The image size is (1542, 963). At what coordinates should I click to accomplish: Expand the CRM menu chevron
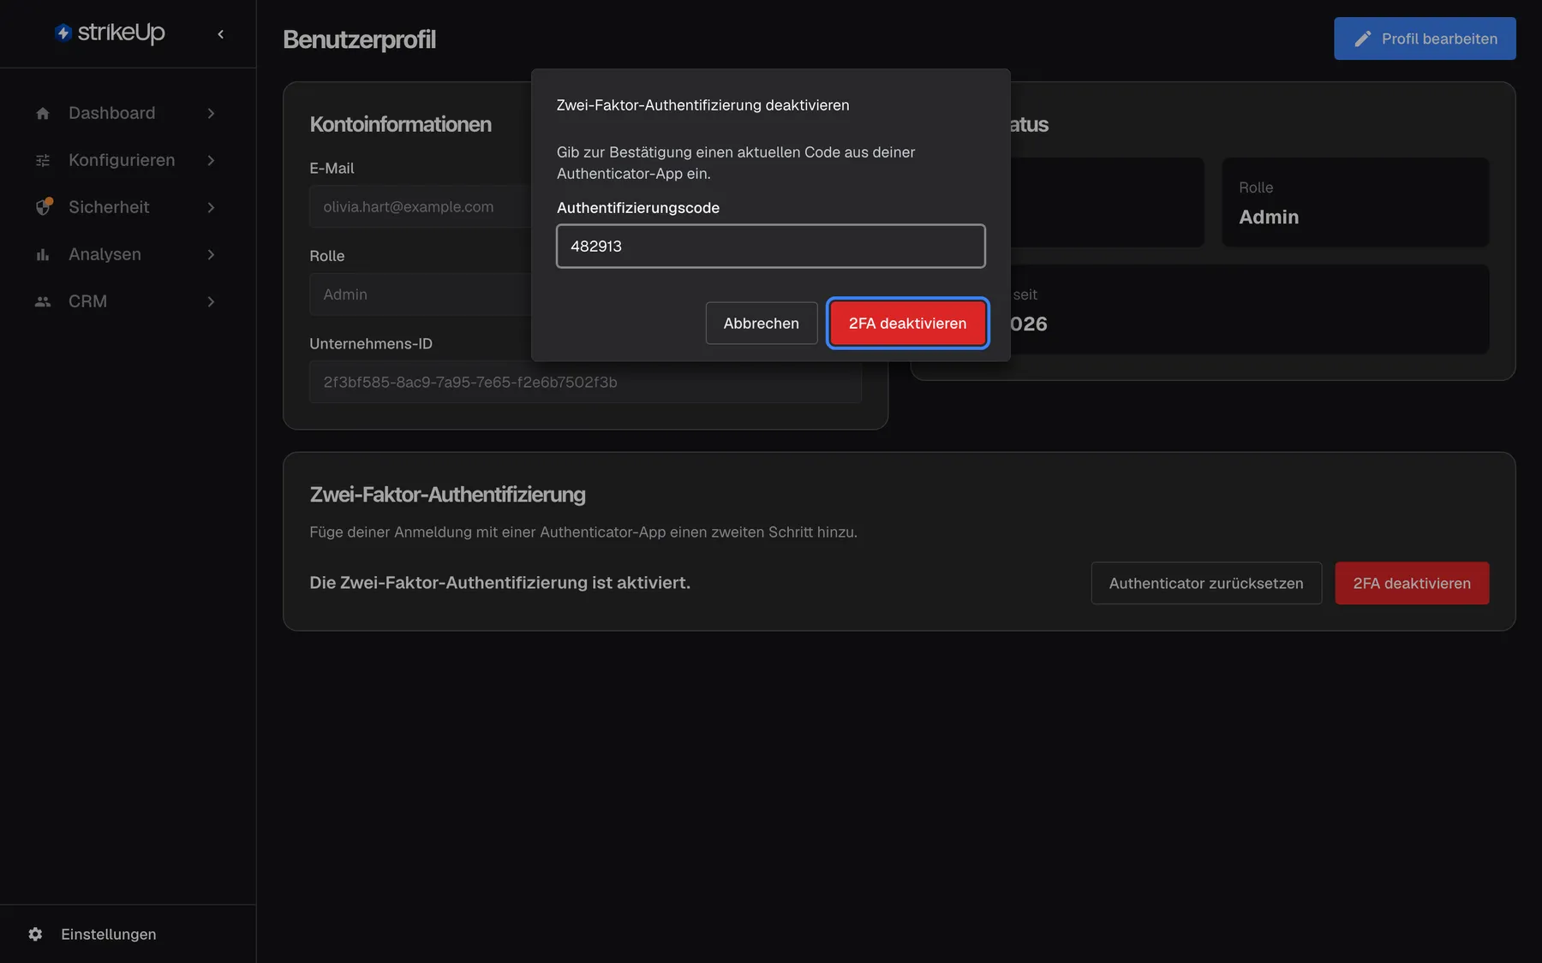tap(211, 301)
